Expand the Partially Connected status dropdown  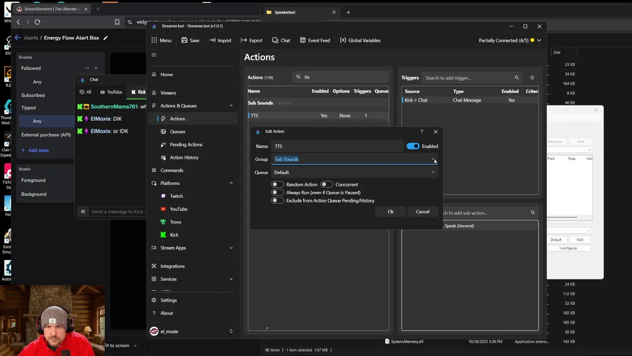539,41
